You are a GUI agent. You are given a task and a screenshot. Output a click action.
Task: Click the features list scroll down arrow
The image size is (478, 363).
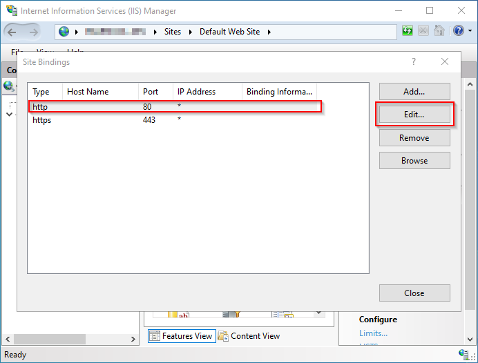319,313
